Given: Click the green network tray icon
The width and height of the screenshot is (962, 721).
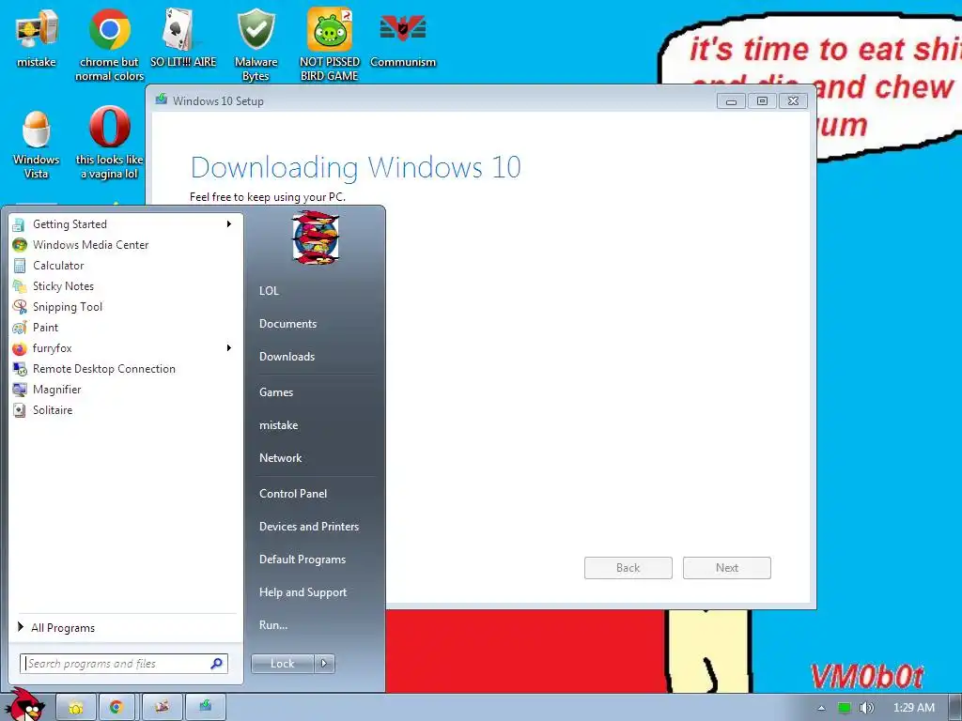Looking at the screenshot, I should (845, 708).
